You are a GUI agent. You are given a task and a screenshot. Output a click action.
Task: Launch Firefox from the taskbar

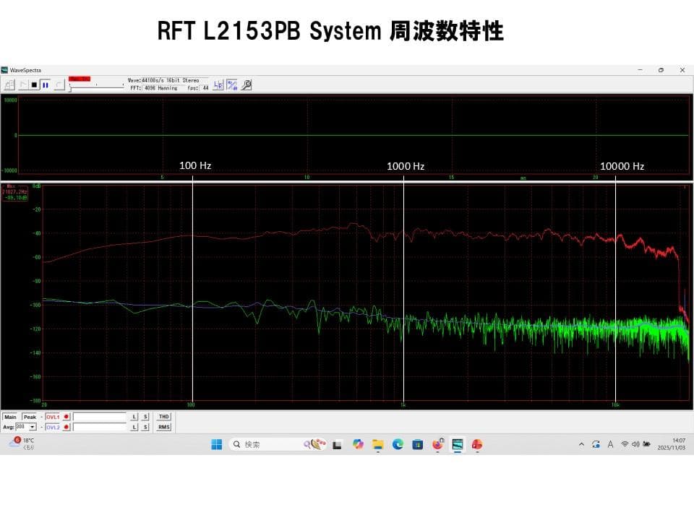pyautogui.click(x=438, y=444)
